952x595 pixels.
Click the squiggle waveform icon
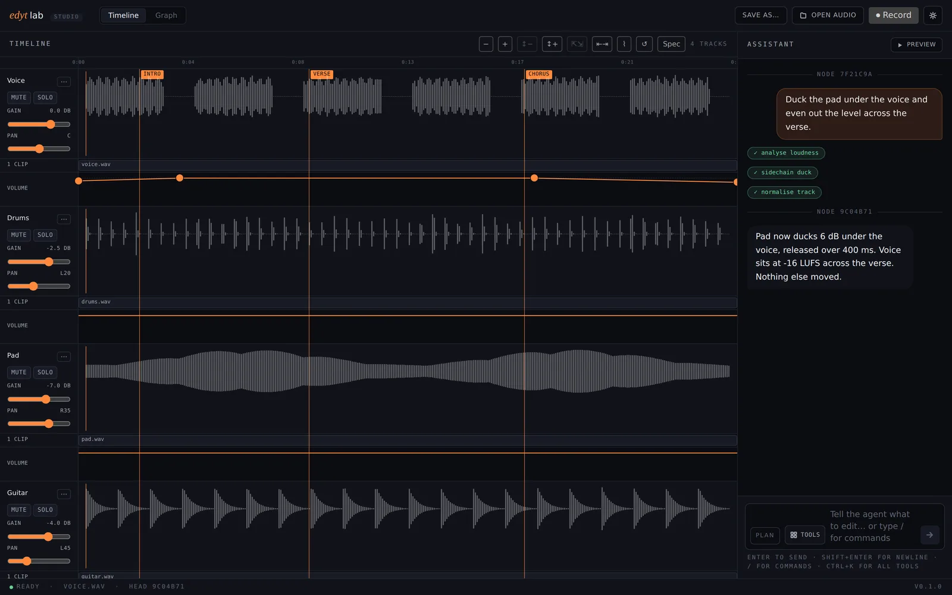[x=624, y=44]
